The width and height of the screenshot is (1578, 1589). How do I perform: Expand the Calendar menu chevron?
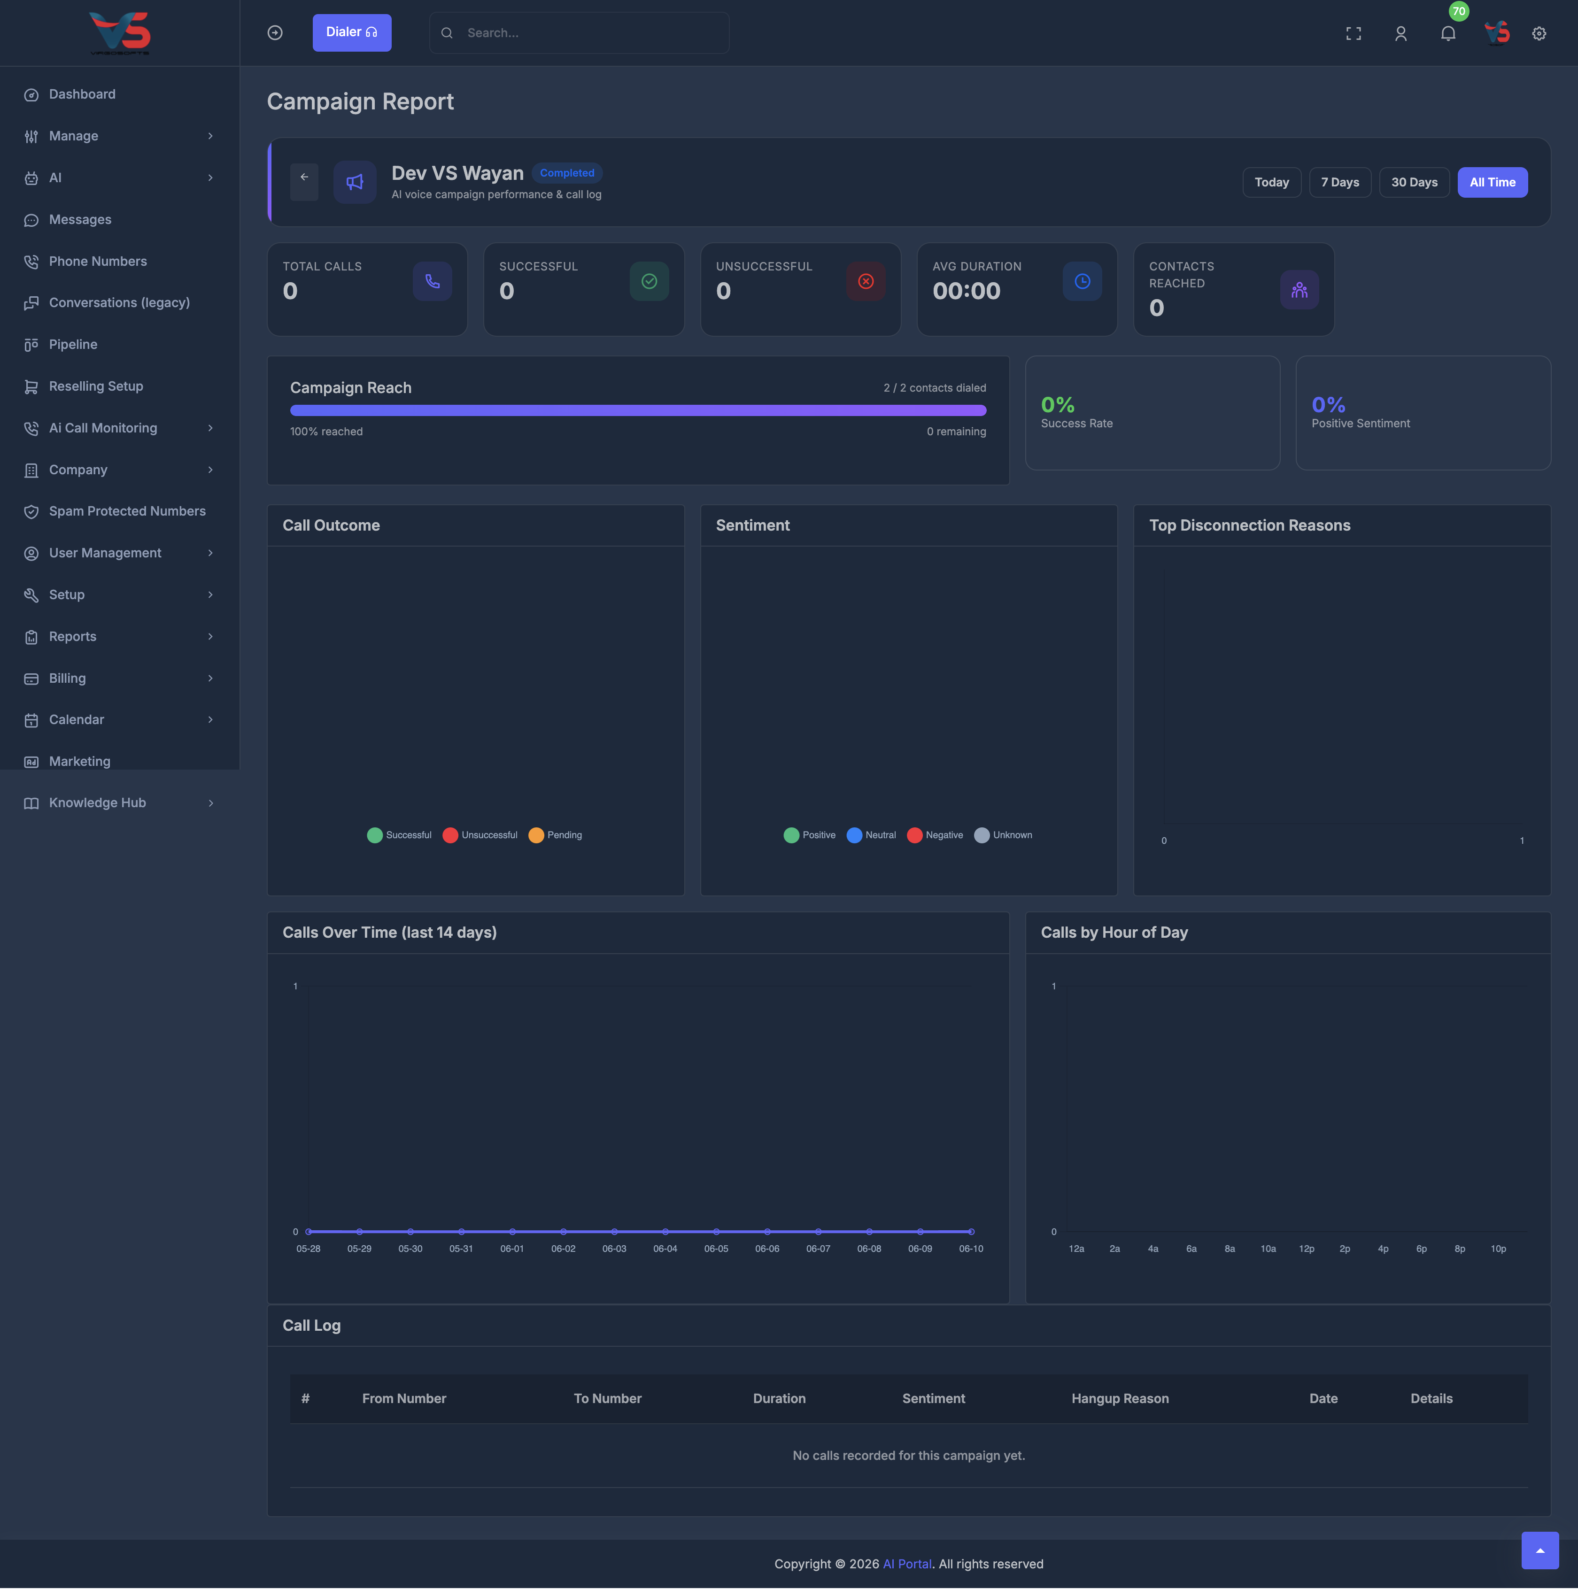click(x=210, y=720)
